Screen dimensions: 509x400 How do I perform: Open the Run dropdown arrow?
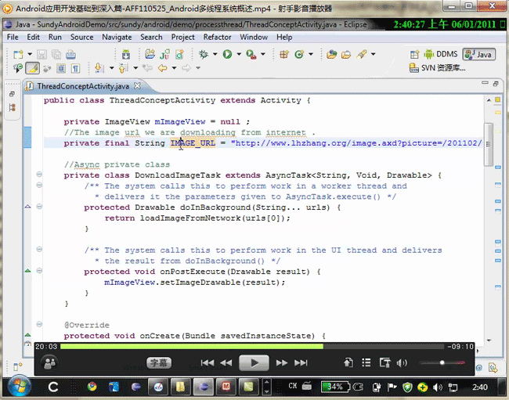239,54
